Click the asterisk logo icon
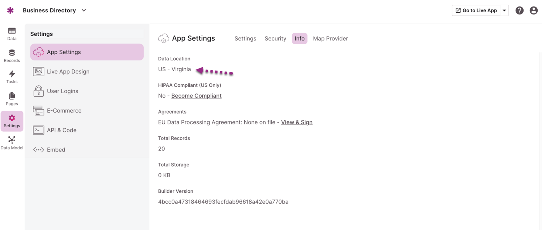542x230 pixels. 10,10
